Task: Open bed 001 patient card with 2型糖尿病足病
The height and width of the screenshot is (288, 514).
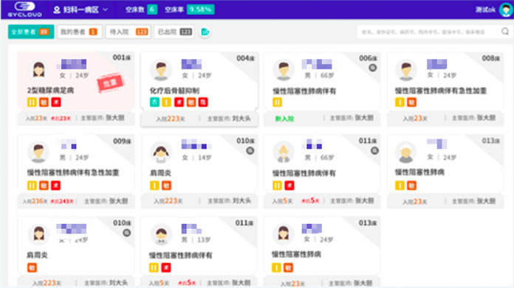Action: click(x=76, y=88)
